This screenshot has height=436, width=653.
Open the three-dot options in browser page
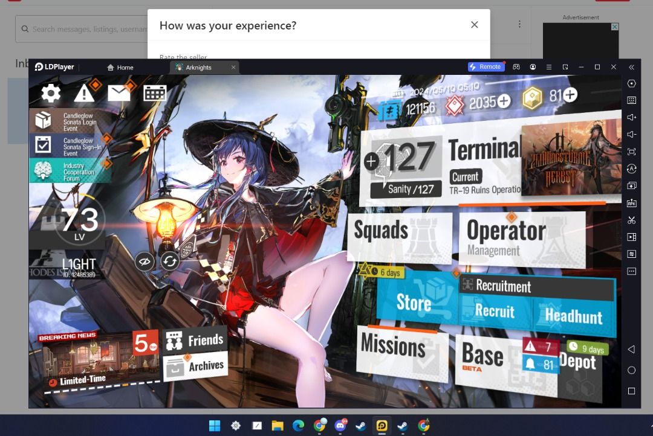point(519,24)
